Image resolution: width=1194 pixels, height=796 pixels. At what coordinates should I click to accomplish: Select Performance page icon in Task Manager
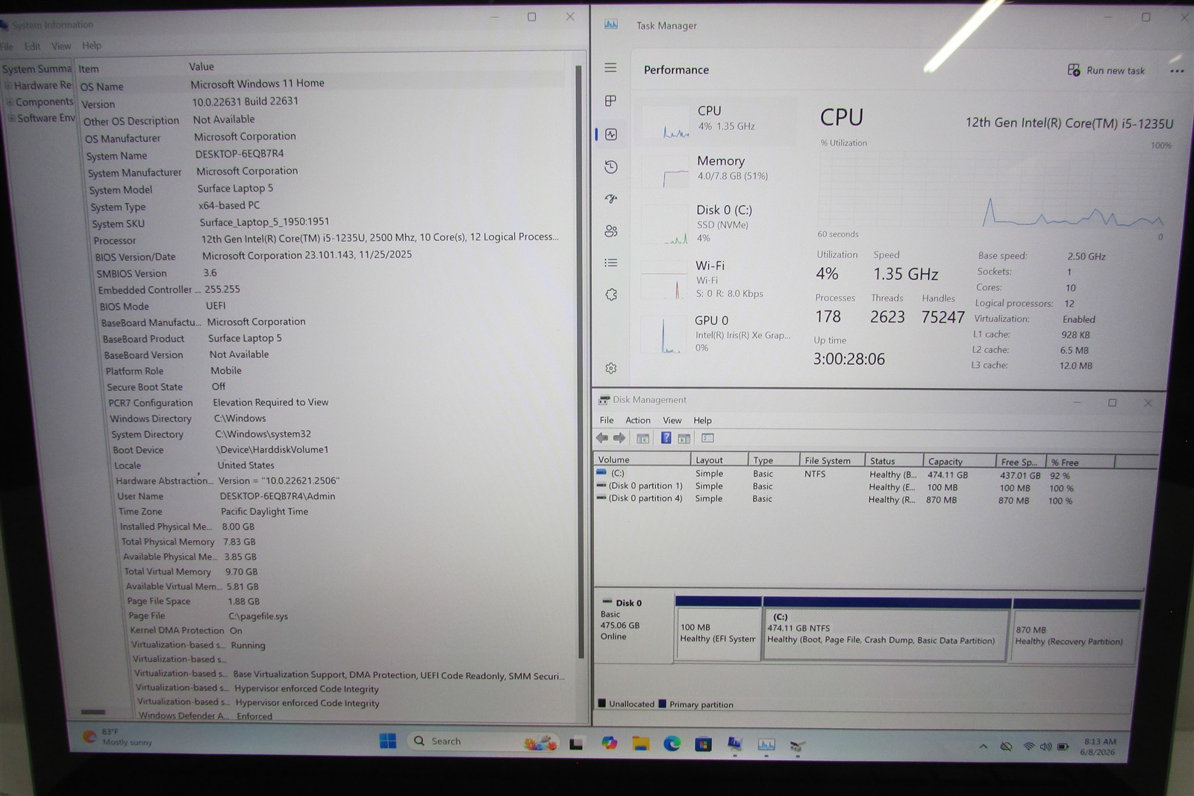pyautogui.click(x=611, y=134)
